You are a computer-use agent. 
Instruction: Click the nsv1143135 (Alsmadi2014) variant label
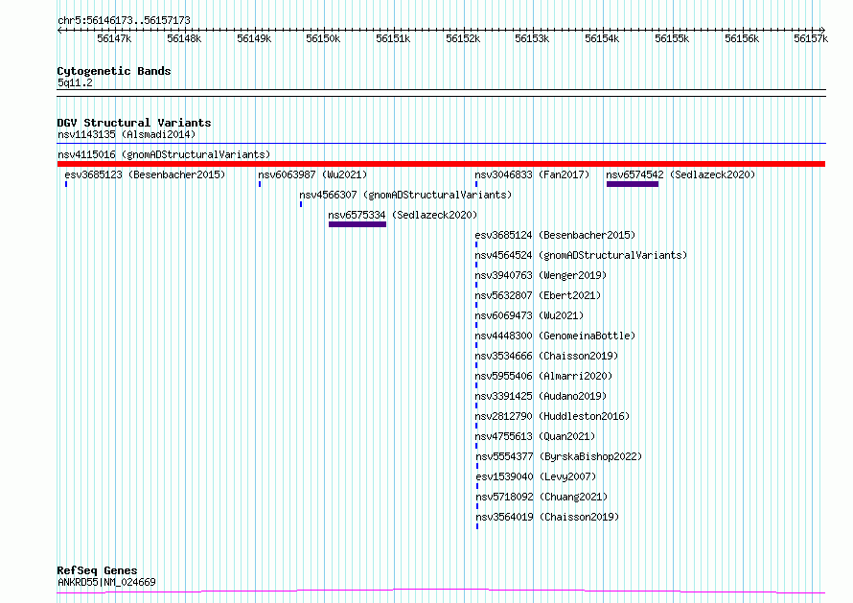tap(127, 134)
